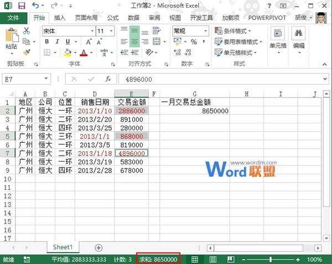Increase font size with large A icon
The height and width of the screenshot is (264, 332).
pos(89,42)
